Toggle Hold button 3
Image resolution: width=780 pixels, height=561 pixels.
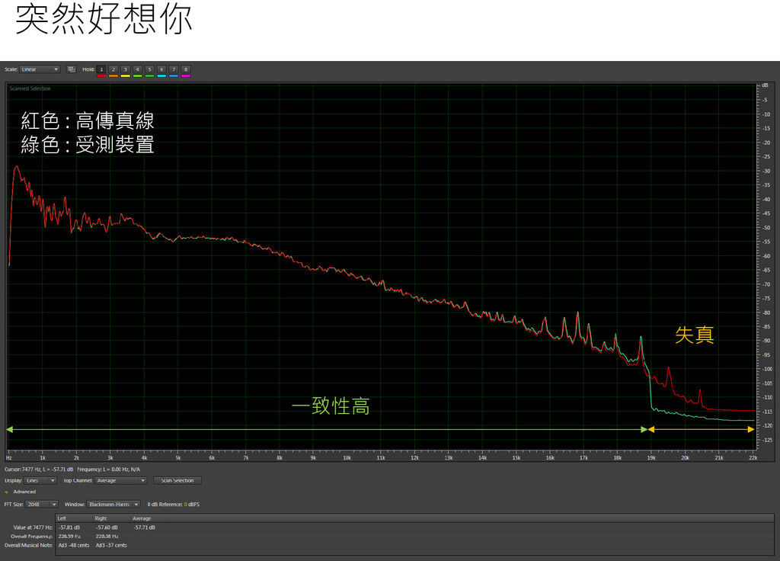pos(126,69)
